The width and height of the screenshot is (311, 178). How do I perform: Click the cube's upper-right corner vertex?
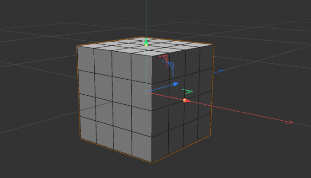pos(214,44)
